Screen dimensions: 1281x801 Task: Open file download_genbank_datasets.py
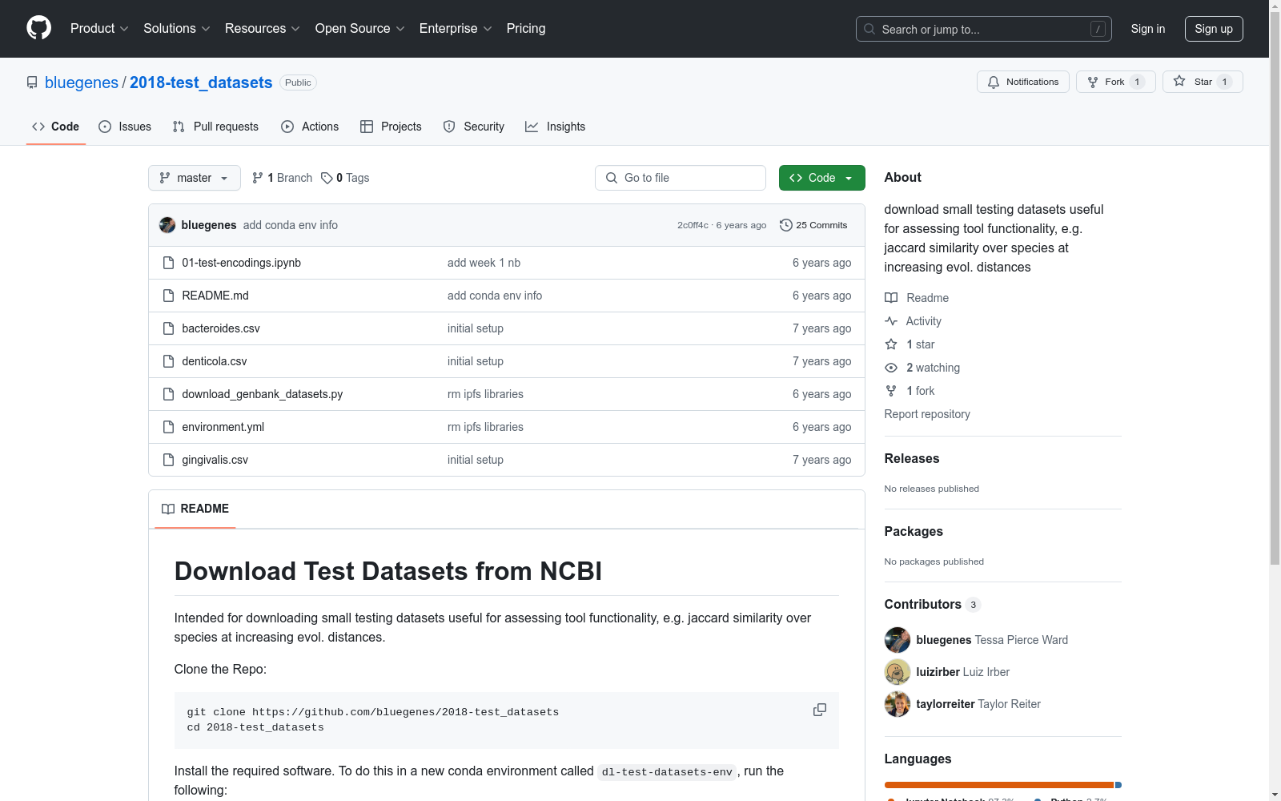[x=263, y=394]
